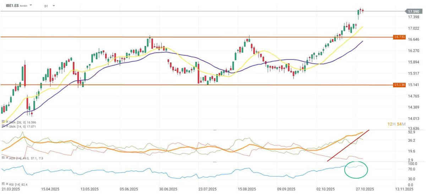Select the 15.136 support price label

coord(399,85)
